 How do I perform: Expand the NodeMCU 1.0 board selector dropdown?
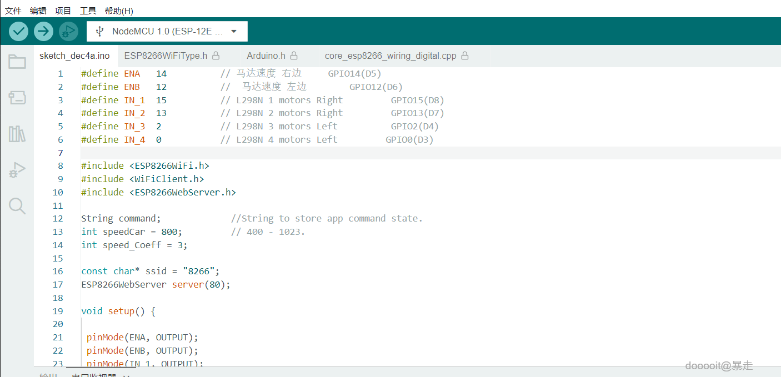(234, 31)
